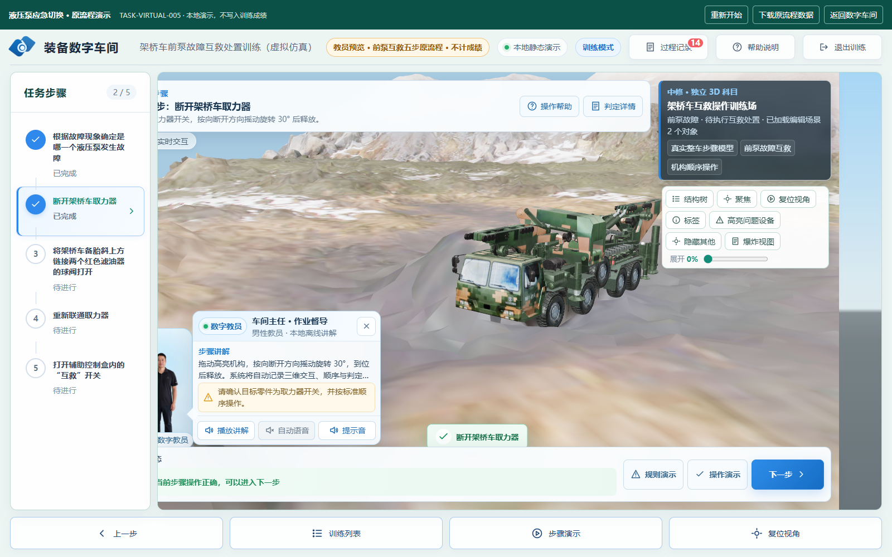Toggle 隐藏其他 visibility option
892x557 pixels.
(694, 242)
